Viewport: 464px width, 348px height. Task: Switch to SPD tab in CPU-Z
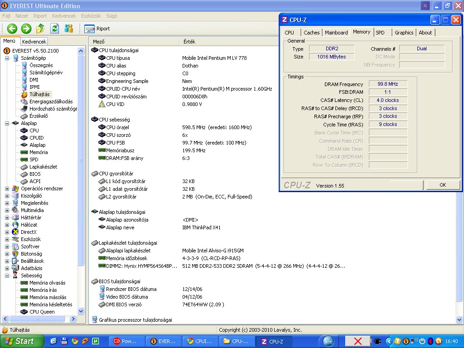tap(380, 33)
